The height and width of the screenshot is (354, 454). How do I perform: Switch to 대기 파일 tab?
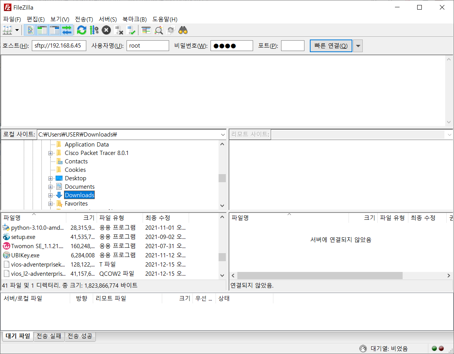pyautogui.click(x=18, y=336)
